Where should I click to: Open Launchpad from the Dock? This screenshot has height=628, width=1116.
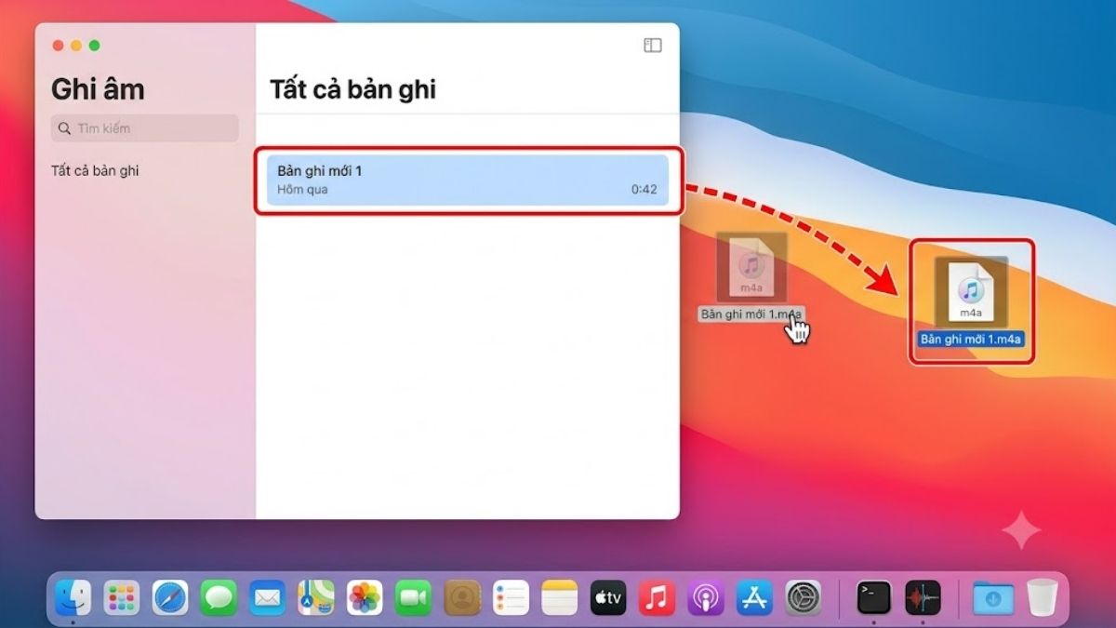coord(122,597)
